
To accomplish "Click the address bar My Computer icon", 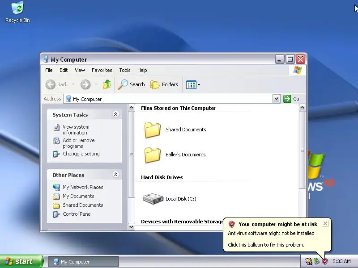I will pyautogui.click(x=68, y=99).
